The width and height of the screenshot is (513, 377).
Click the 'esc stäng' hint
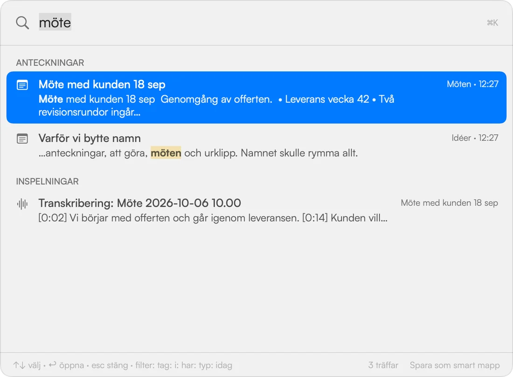tap(110, 365)
